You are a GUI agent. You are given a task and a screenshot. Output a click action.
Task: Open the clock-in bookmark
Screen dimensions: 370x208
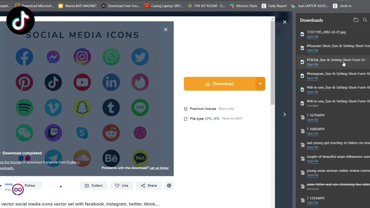[342, 6]
